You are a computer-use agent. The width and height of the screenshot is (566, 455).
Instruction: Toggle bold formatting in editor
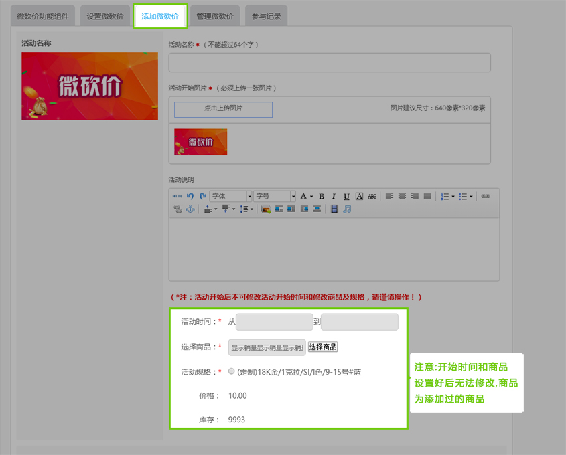point(322,196)
